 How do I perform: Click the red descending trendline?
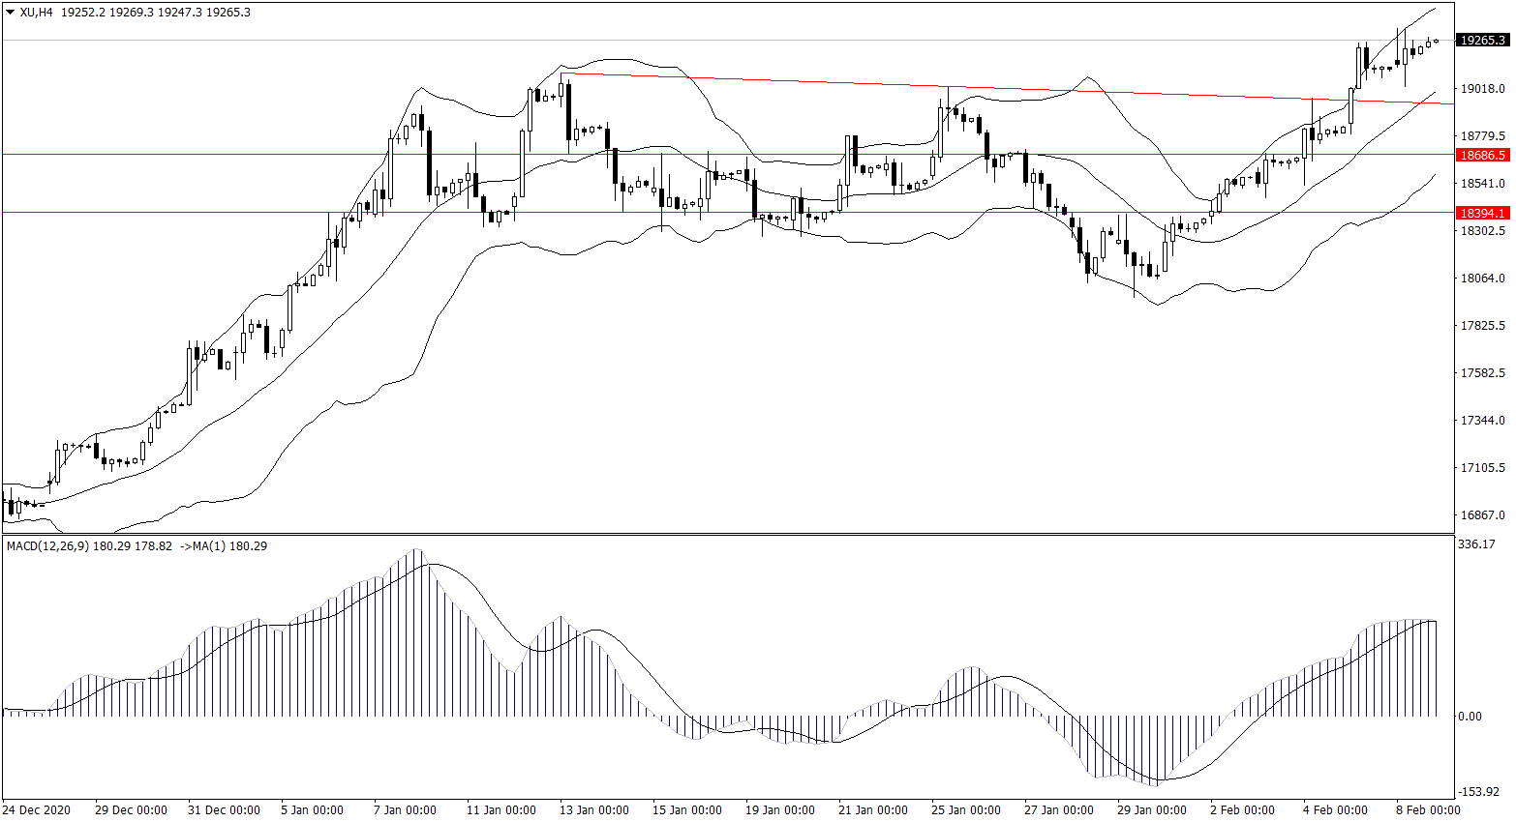(x=968, y=87)
